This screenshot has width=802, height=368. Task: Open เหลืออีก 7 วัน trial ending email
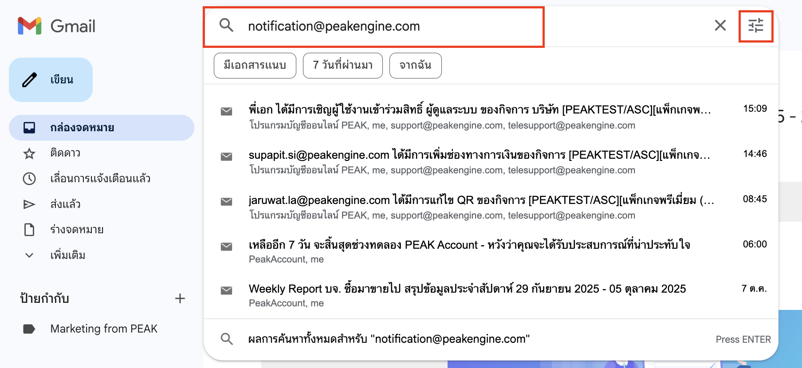[491, 251]
